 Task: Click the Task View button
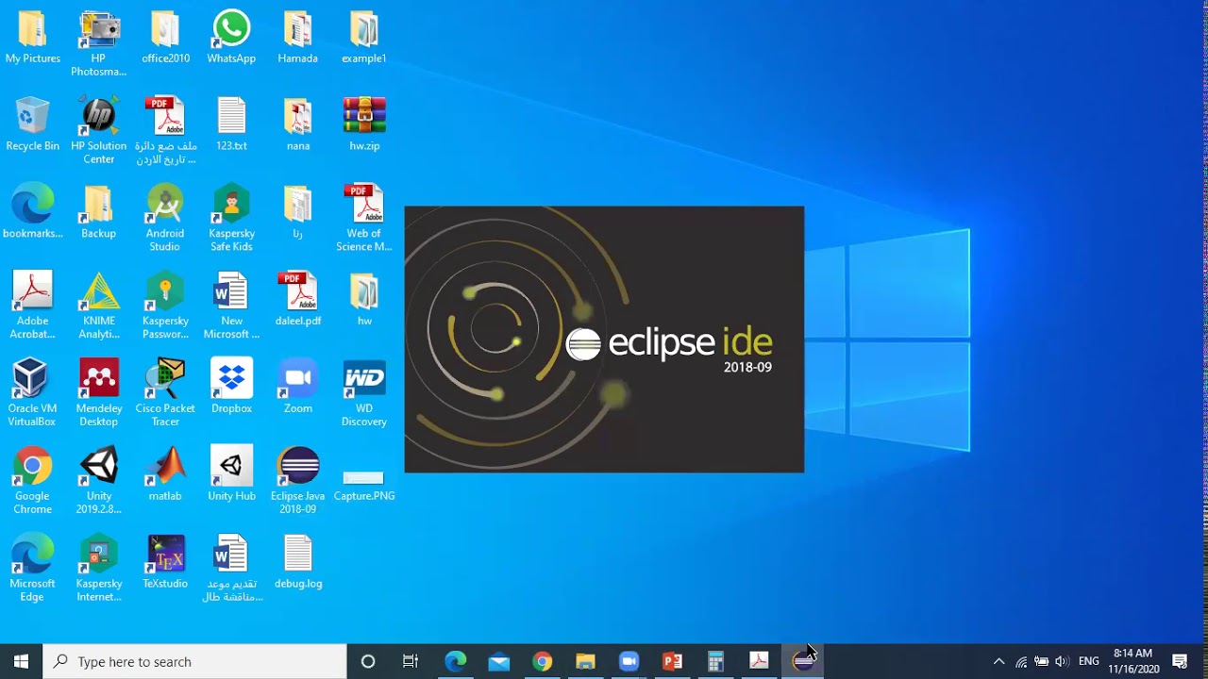(411, 661)
